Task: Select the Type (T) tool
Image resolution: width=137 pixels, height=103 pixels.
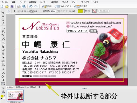Action: click(x=3, y=43)
